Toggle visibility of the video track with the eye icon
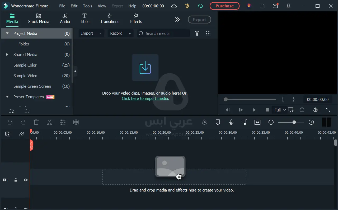The image size is (338, 210). click(25, 180)
